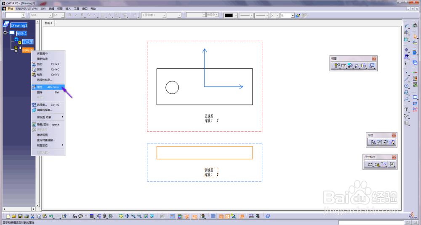This screenshot has width=421, height=225.
Task: Click the Save disk icon
Action: (x=20, y=216)
